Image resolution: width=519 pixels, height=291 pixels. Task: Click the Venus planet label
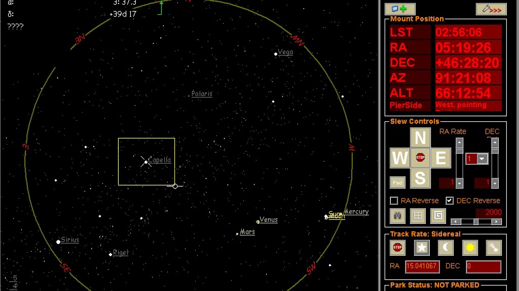coord(268,220)
